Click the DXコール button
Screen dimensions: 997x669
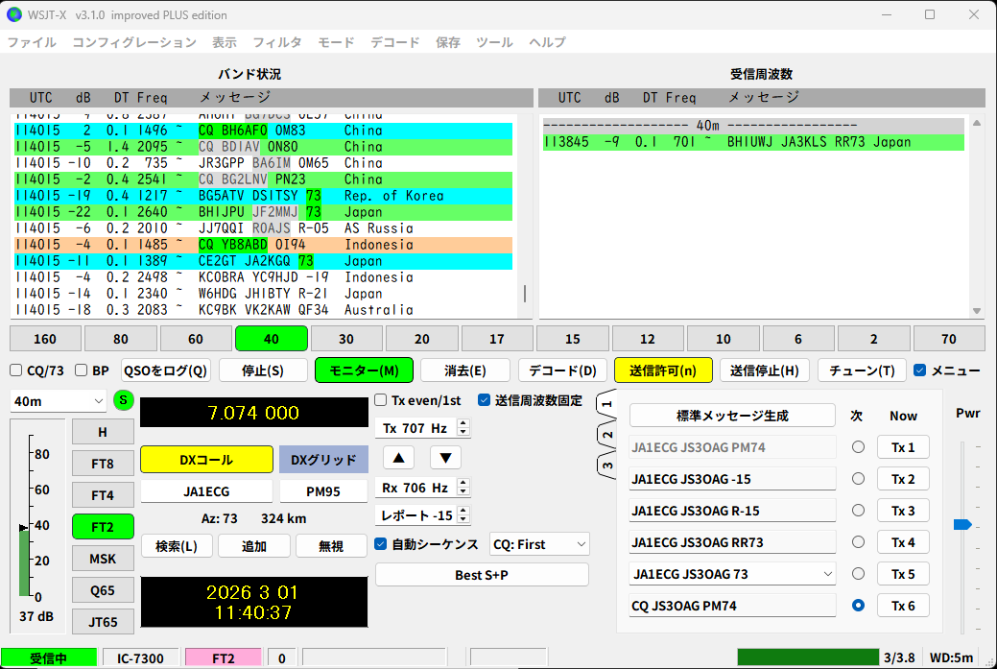[206, 459]
